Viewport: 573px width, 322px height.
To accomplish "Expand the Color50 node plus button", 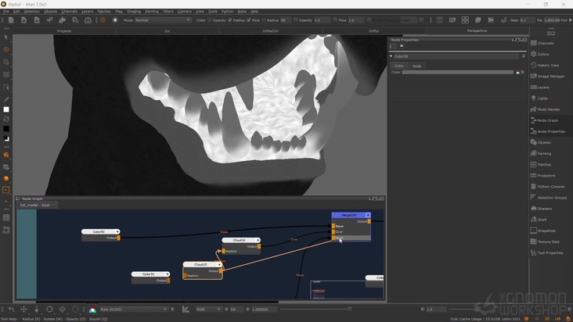I will (x=117, y=231).
